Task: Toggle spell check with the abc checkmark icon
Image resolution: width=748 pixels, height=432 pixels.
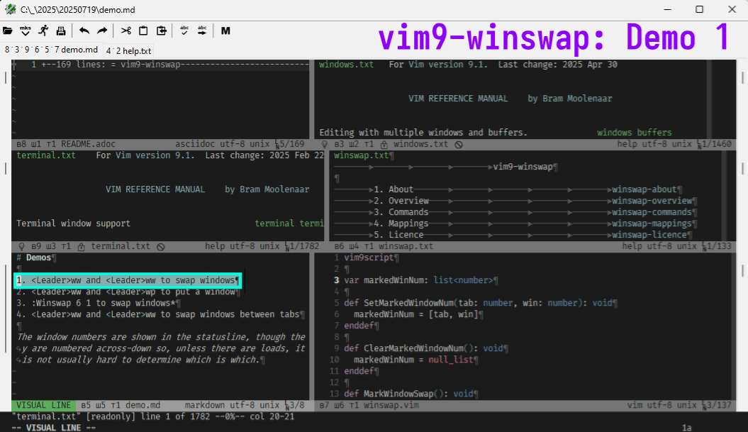Action: pyautogui.click(x=184, y=31)
